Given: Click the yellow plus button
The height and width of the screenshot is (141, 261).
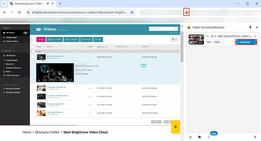Looking at the screenshot, I should (x=176, y=127).
